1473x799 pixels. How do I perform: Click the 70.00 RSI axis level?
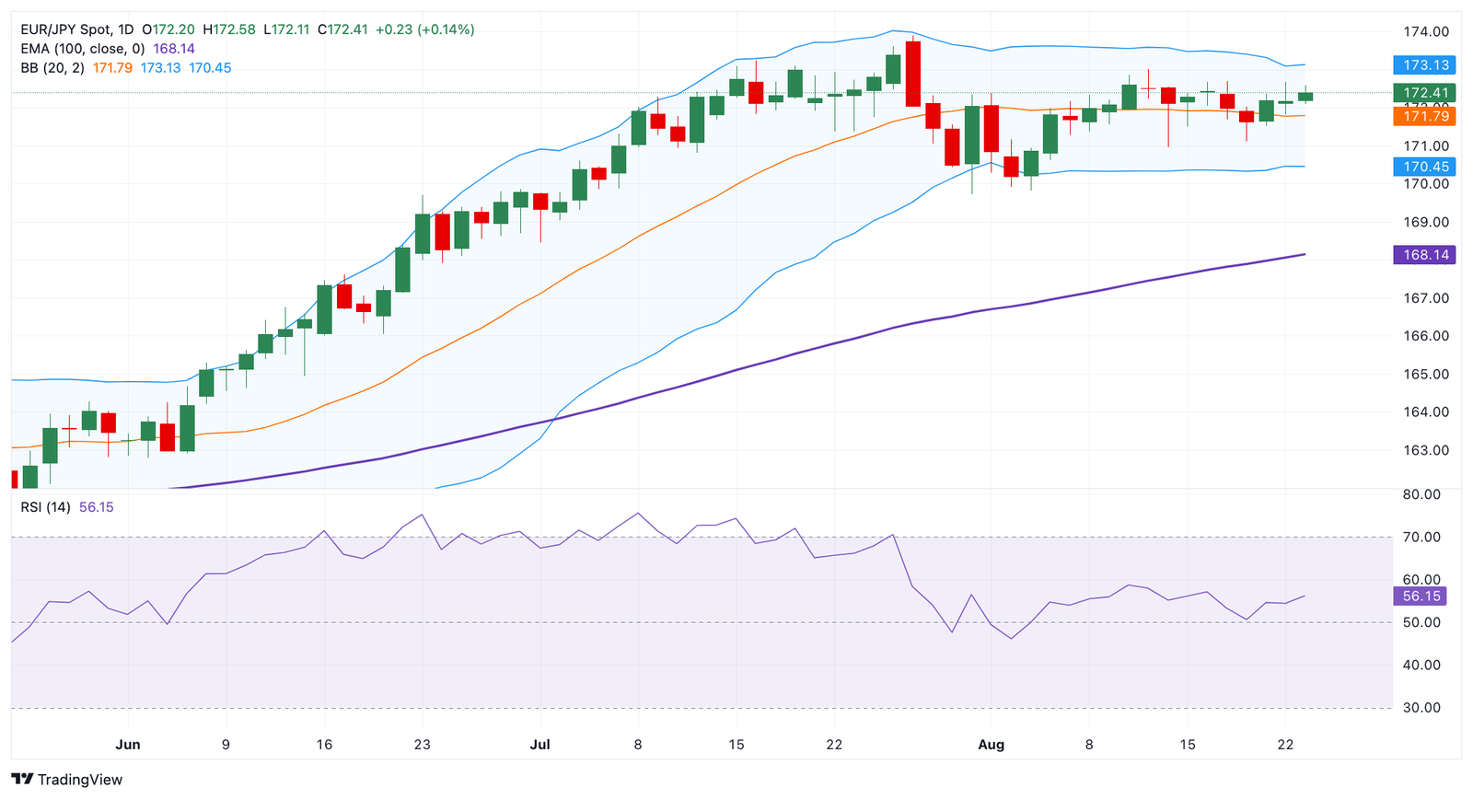pyautogui.click(x=1421, y=538)
